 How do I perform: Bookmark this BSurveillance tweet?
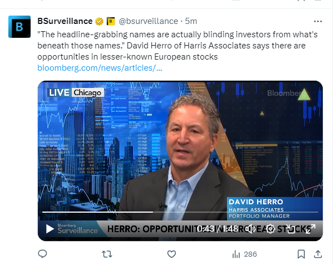(301, 254)
